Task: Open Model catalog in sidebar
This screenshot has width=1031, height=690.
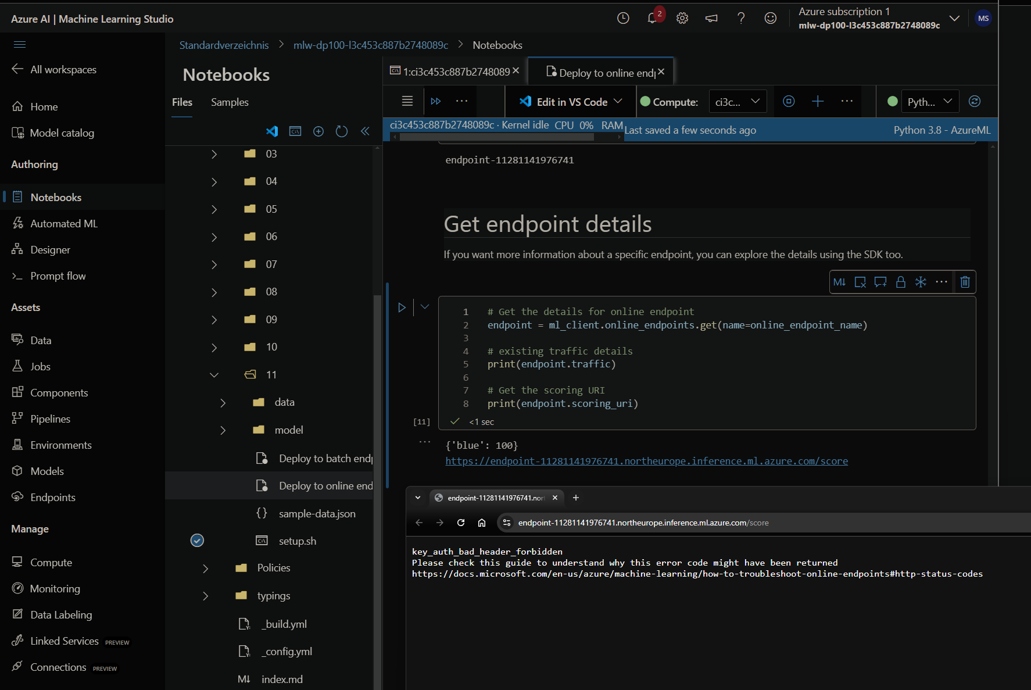Action: (62, 133)
